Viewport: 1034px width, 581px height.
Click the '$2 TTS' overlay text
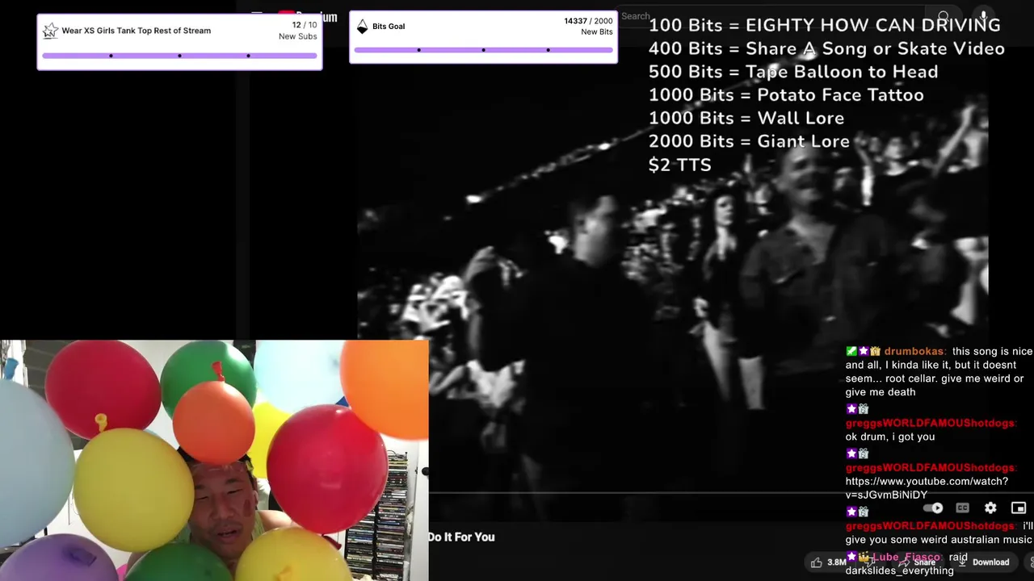click(680, 165)
